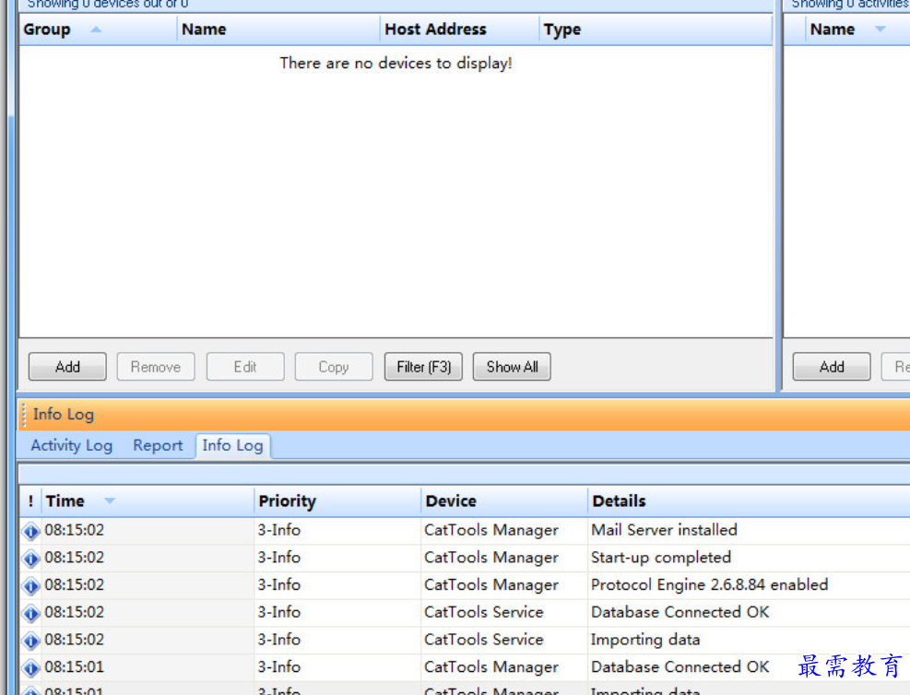The height and width of the screenshot is (695, 910).
Task: Click info icon on 08:15:01 Database Connected row
Action: (30, 667)
